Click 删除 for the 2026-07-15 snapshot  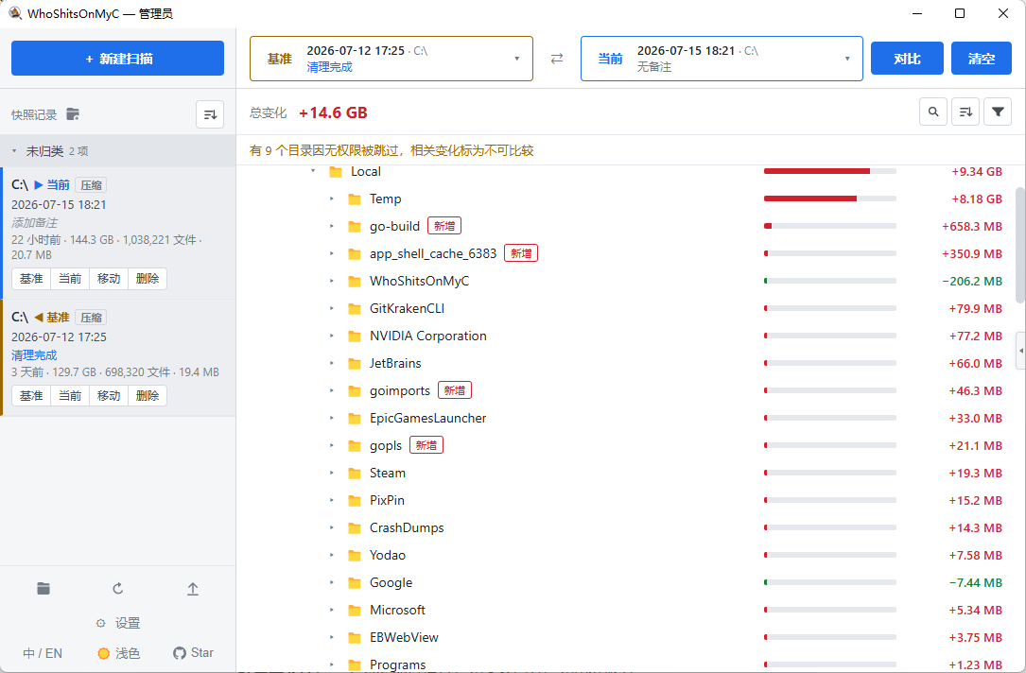(148, 279)
